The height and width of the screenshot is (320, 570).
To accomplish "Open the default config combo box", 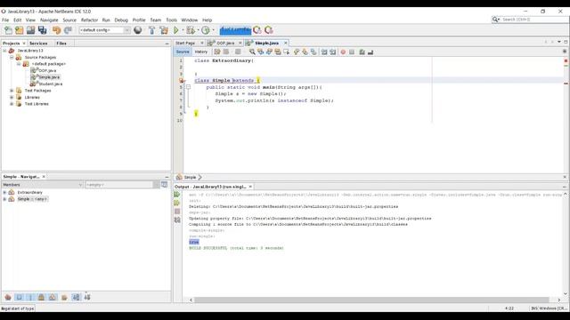I will coord(105,30).
